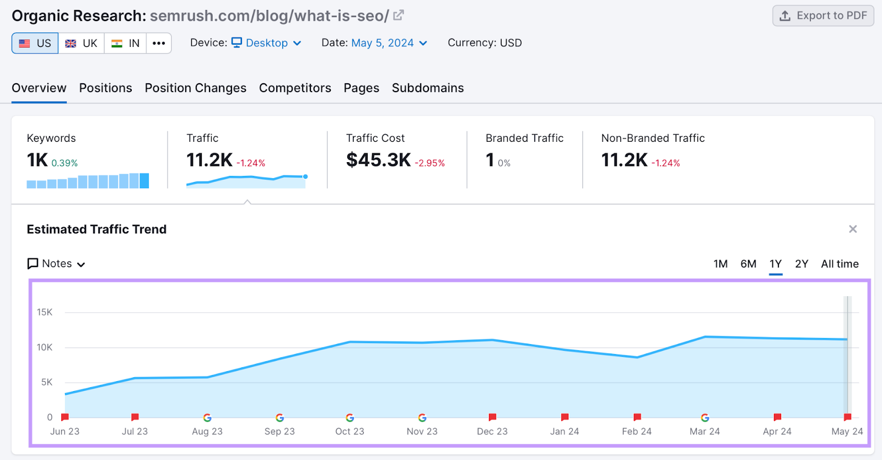
Task: Click the red note flag at Dec 23
Action: point(492,417)
